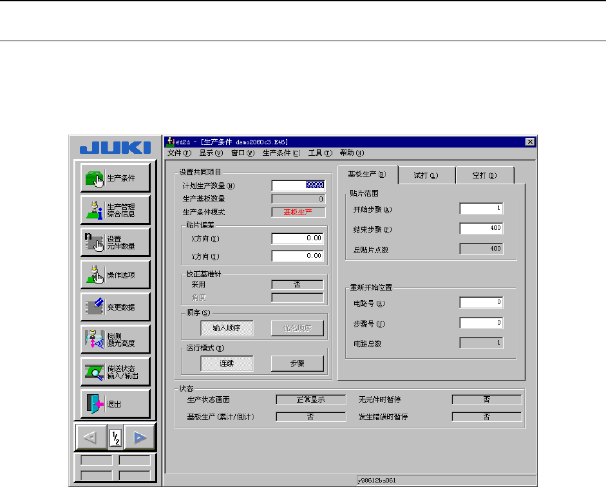Open 生产管理综合信息 panel

click(115, 210)
